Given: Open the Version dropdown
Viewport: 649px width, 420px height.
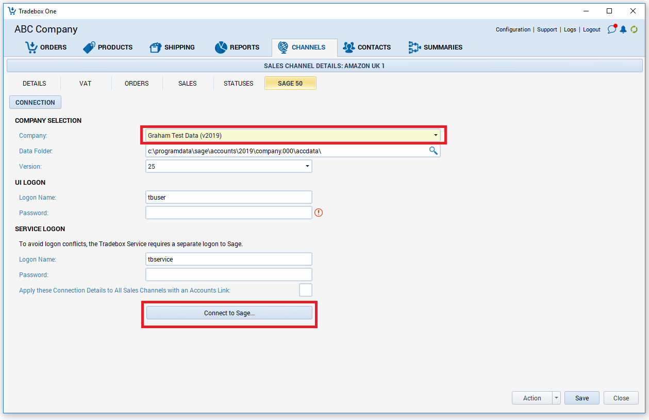Looking at the screenshot, I should (307, 166).
